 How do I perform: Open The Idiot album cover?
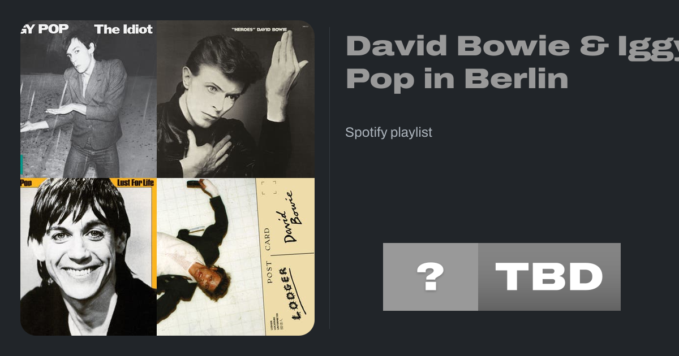click(88, 99)
